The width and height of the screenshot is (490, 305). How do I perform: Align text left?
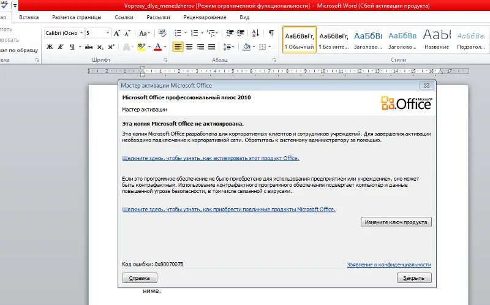click(x=178, y=47)
